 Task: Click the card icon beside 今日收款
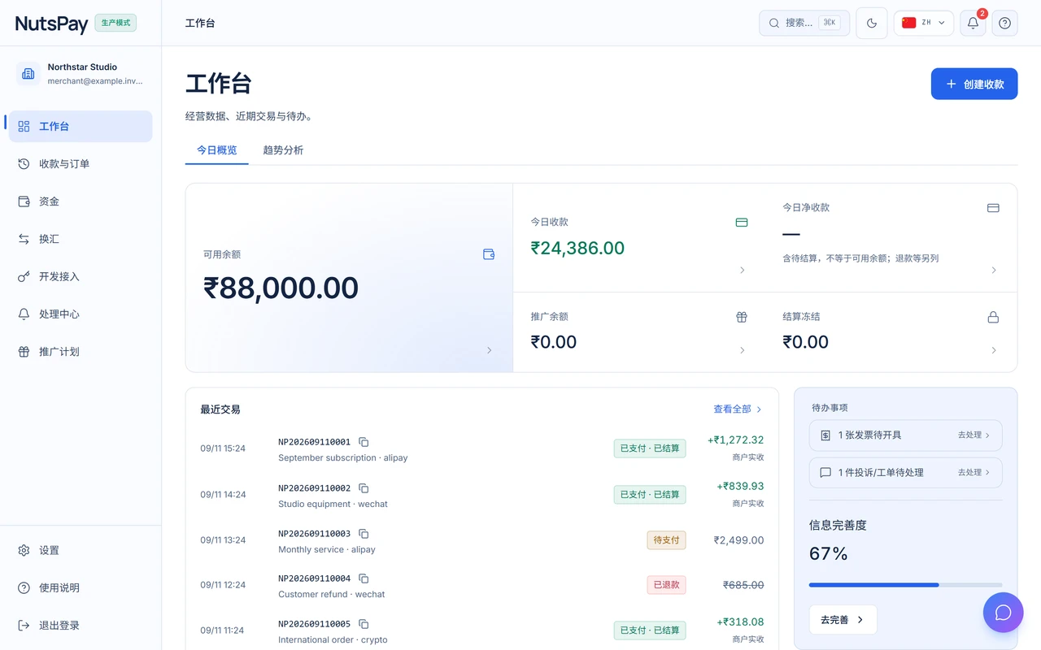click(742, 222)
